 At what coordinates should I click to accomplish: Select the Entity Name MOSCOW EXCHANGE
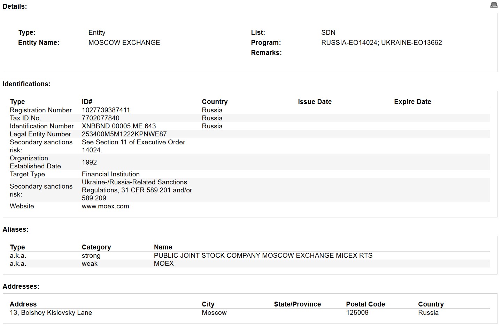124,42
